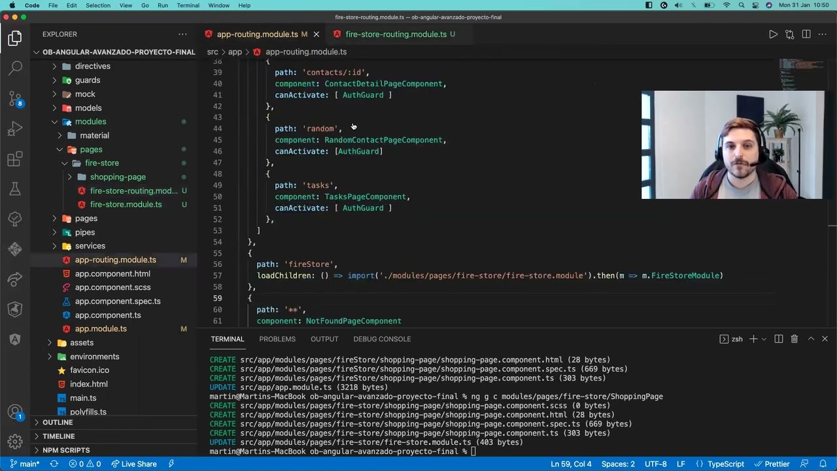Open Source Control view with 8 changes
The image size is (837, 471).
15,98
